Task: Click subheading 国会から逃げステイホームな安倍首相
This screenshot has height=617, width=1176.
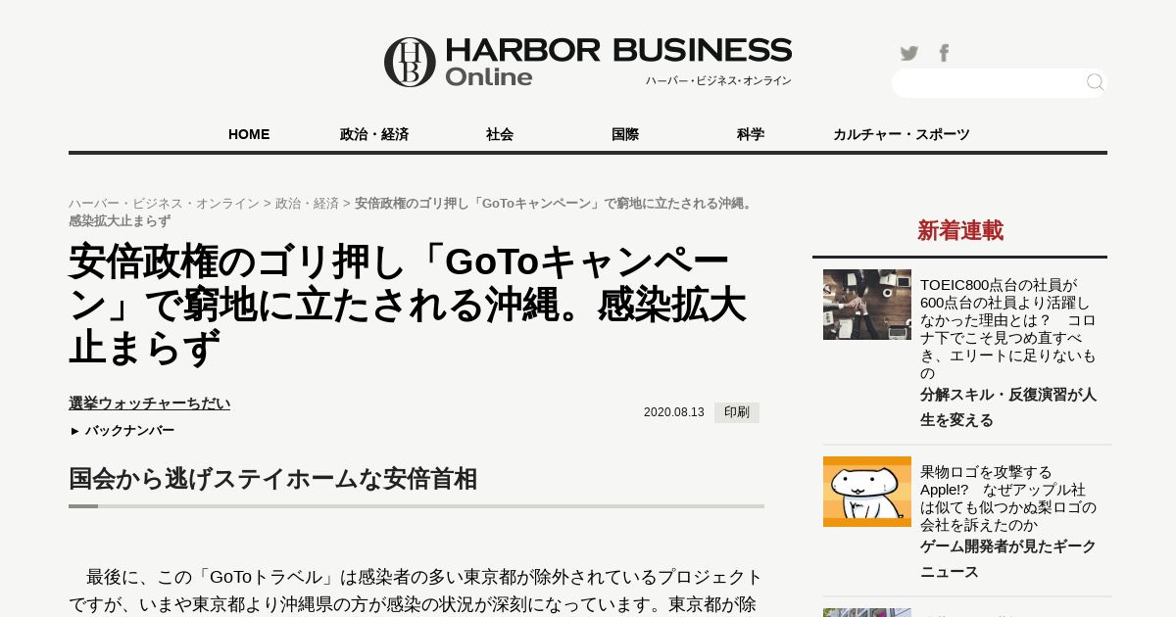Action: pos(272,479)
